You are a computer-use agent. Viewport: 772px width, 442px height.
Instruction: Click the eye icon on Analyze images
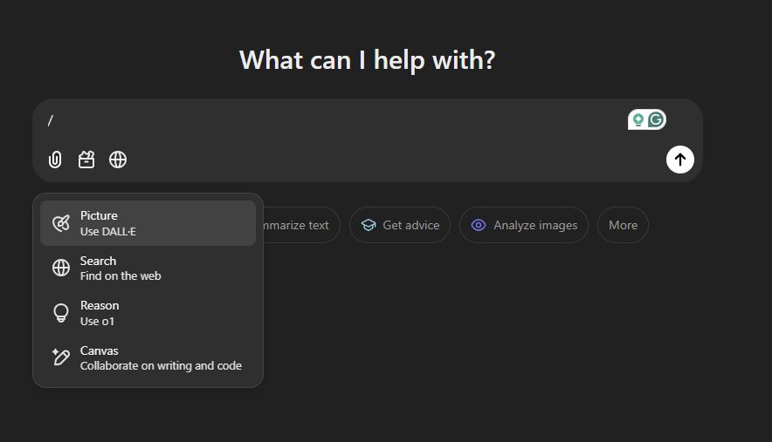[x=478, y=225]
